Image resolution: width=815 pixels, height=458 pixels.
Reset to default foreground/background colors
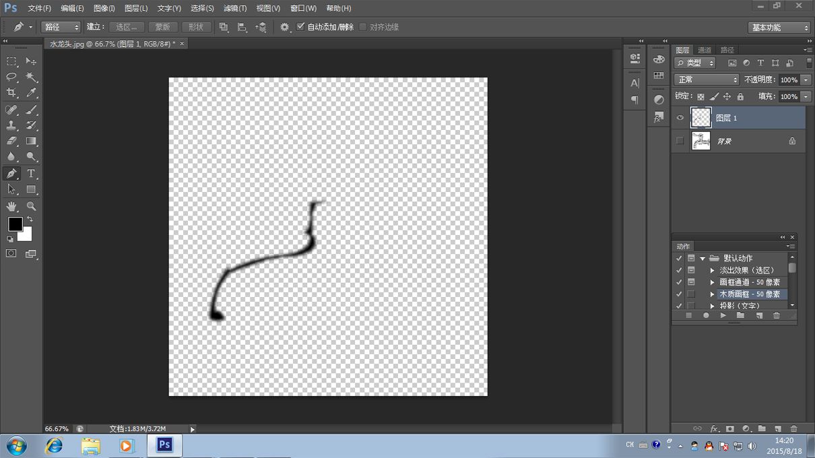(10, 238)
